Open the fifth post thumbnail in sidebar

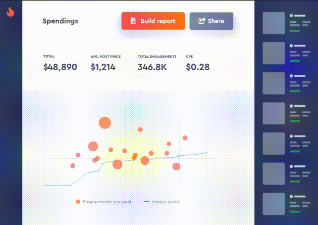(x=274, y=144)
